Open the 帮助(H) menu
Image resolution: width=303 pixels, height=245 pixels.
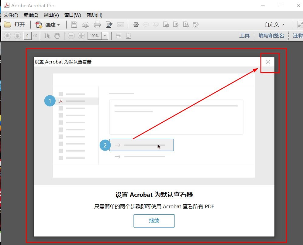coord(94,15)
